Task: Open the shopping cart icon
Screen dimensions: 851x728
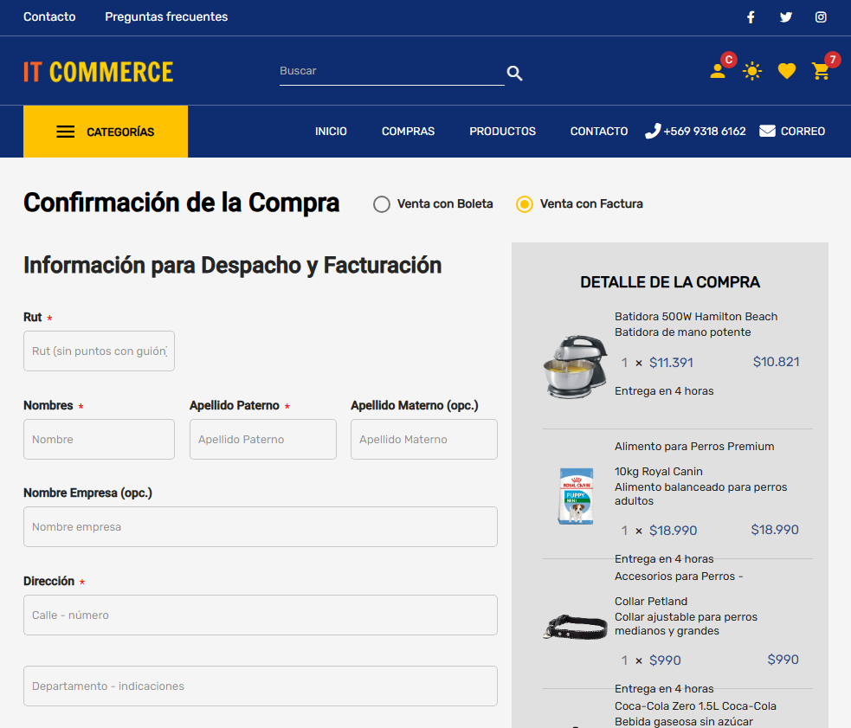Action: (821, 71)
